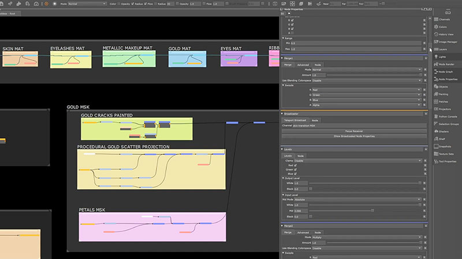Click the Focus Receiver button
Viewport: 462px width, 259px height.
353,131
